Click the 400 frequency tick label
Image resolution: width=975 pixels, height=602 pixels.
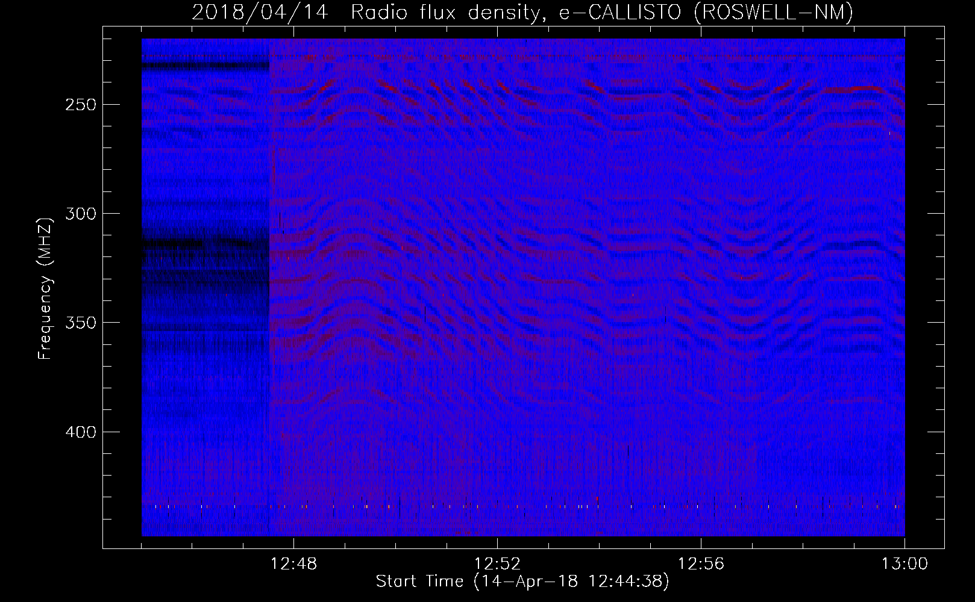pyautogui.click(x=80, y=432)
